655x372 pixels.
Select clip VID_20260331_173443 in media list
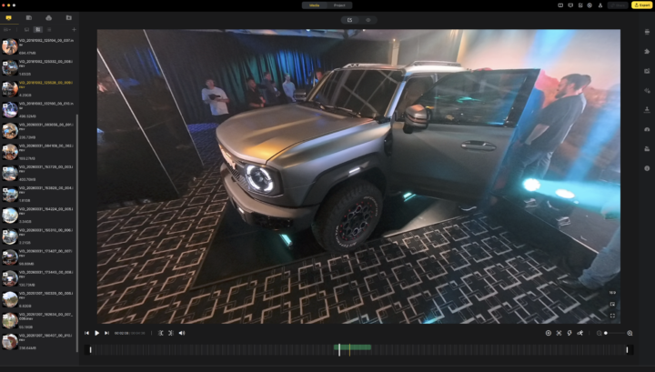pyautogui.click(x=38, y=278)
